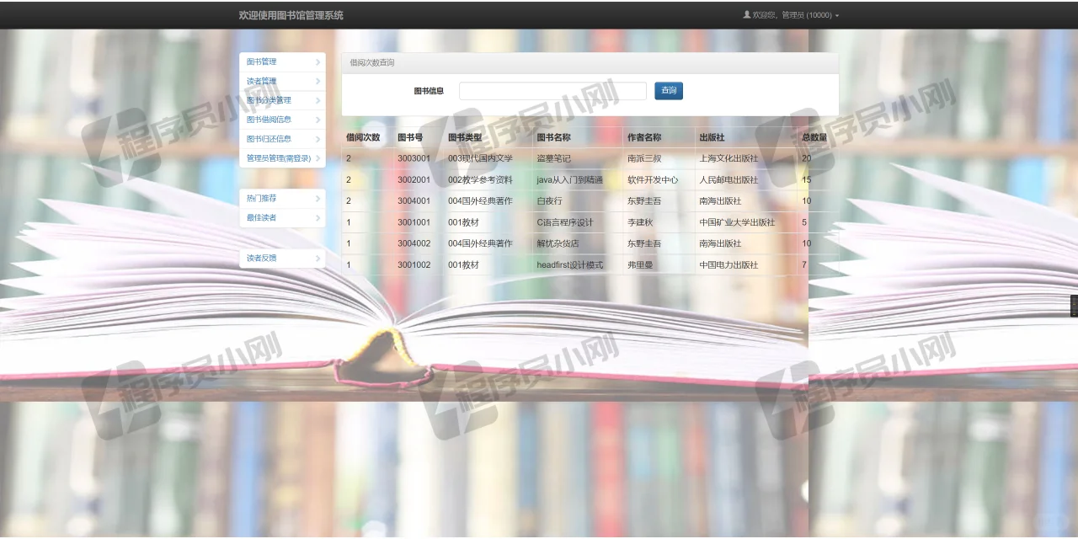The height and width of the screenshot is (539, 1078).
Task: Expand the chevron next to 图书管理
Action: click(318, 61)
